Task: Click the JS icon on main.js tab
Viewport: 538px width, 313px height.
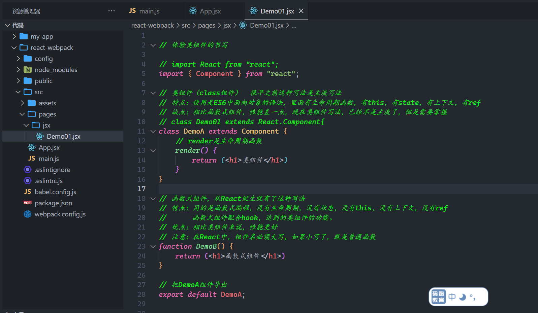Action: coord(132,11)
